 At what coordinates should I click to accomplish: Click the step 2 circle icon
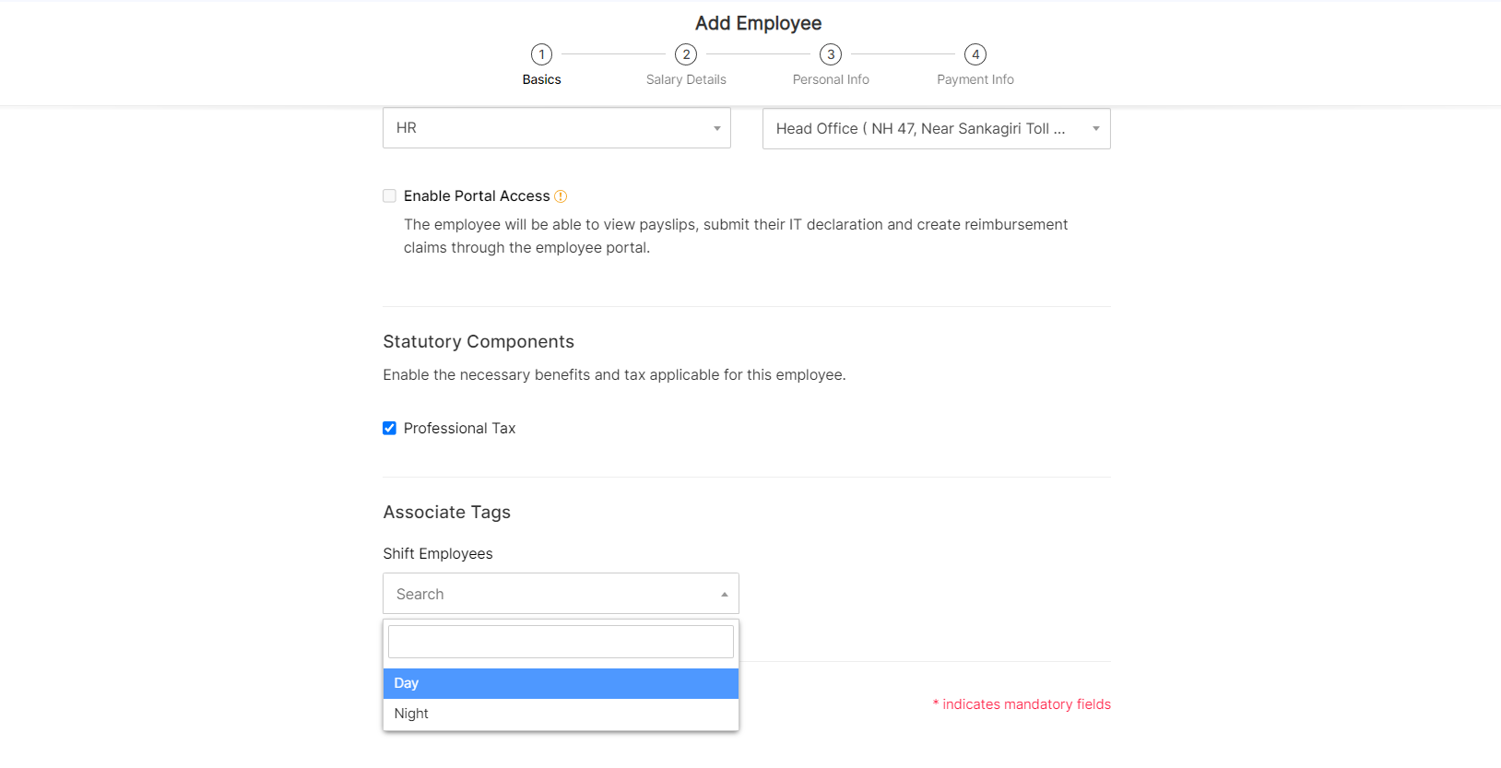[x=686, y=54]
